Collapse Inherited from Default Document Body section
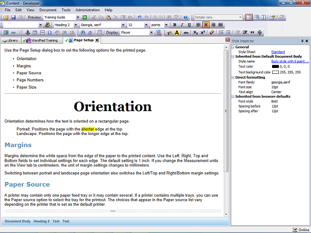Viewport: 311px width, 233px height. (233, 57)
